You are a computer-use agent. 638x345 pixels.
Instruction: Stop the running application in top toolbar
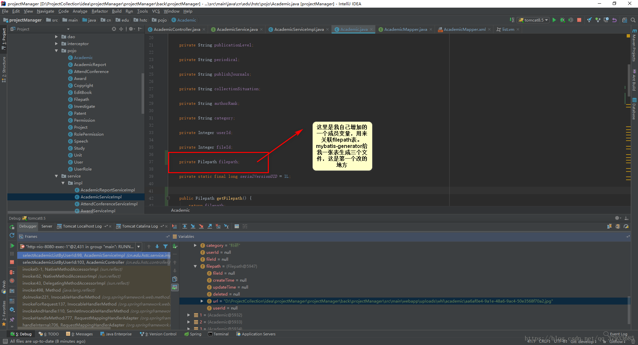(x=579, y=20)
